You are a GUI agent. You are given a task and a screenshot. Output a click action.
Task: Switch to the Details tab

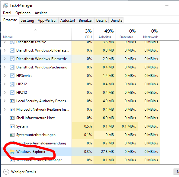[x=101, y=21]
